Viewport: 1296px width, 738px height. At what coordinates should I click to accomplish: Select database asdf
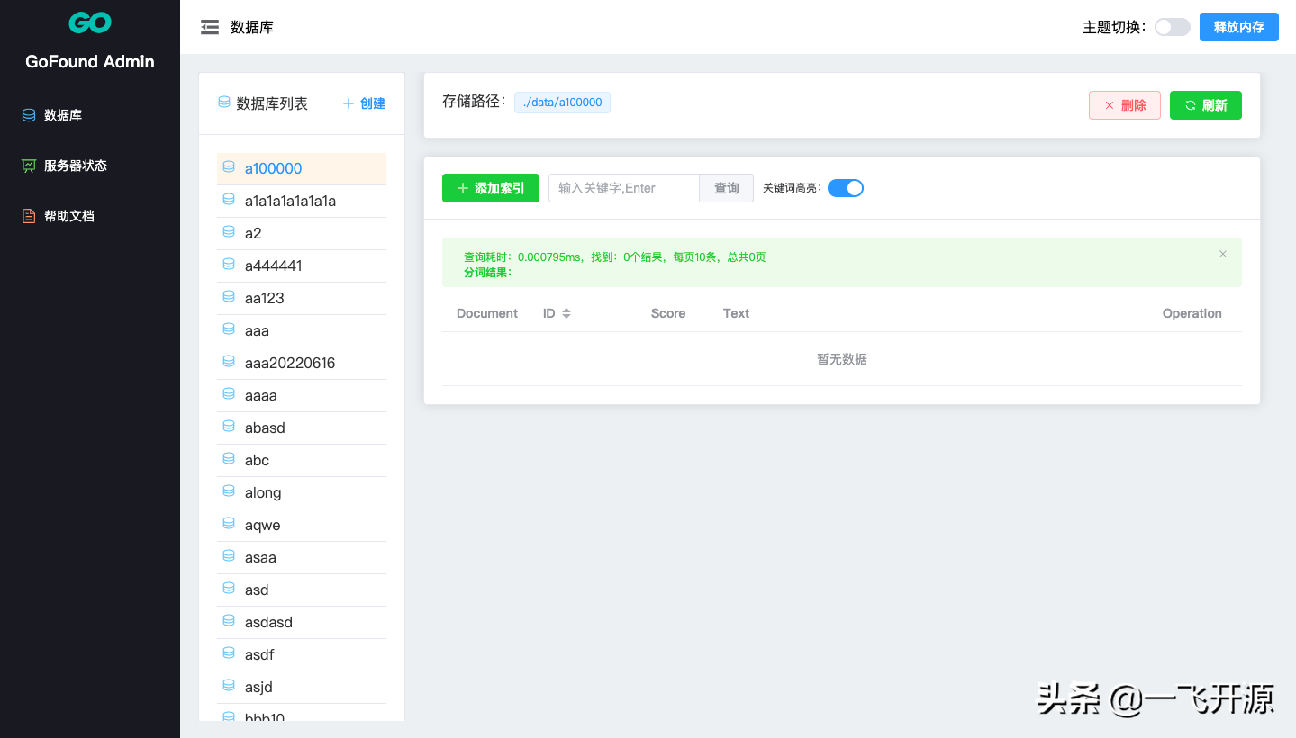coord(302,654)
